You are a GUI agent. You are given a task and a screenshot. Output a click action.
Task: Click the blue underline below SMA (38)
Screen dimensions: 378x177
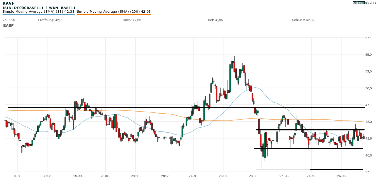38,14
